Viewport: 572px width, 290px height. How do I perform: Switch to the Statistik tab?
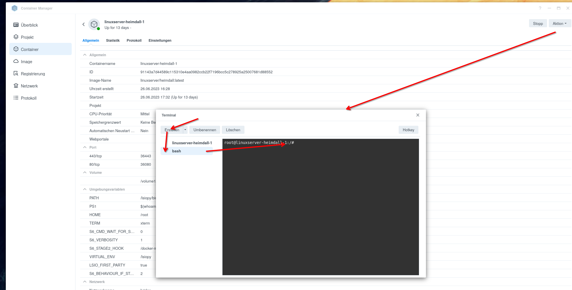113,41
